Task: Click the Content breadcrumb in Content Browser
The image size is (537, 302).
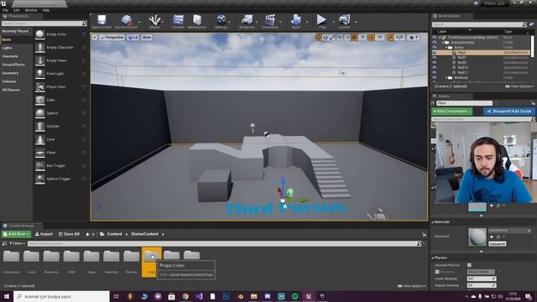Action: pyautogui.click(x=114, y=234)
